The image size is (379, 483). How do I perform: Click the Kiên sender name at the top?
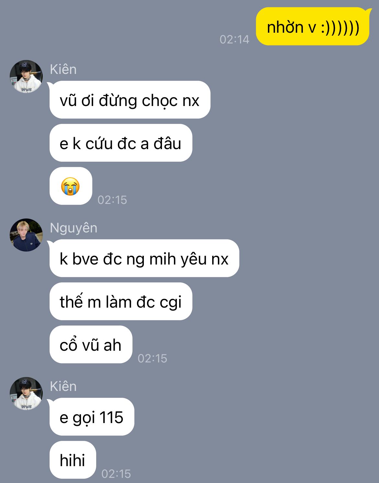(63, 69)
